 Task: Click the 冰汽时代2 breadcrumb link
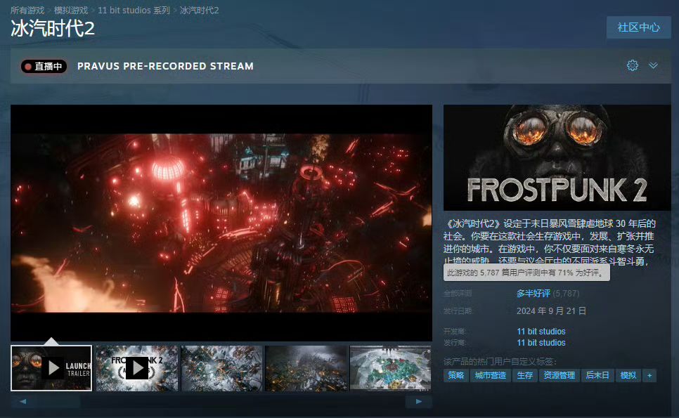click(x=199, y=10)
